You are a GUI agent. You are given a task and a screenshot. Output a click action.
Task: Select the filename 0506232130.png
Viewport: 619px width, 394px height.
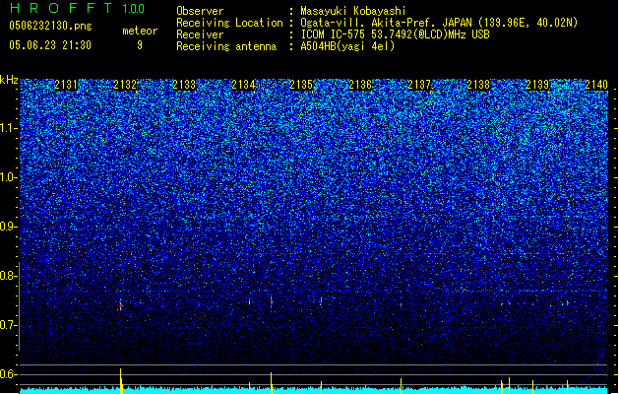click(50, 26)
